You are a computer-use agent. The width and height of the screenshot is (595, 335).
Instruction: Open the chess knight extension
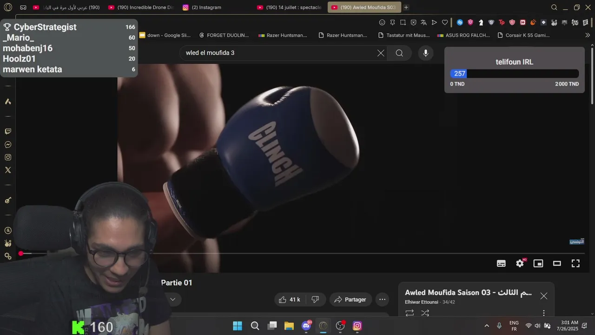coord(481,22)
